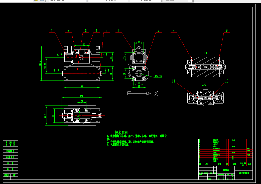This screenshot has height=184, width=261.
Task: Select part number 3 leader label
Action: 86,30
